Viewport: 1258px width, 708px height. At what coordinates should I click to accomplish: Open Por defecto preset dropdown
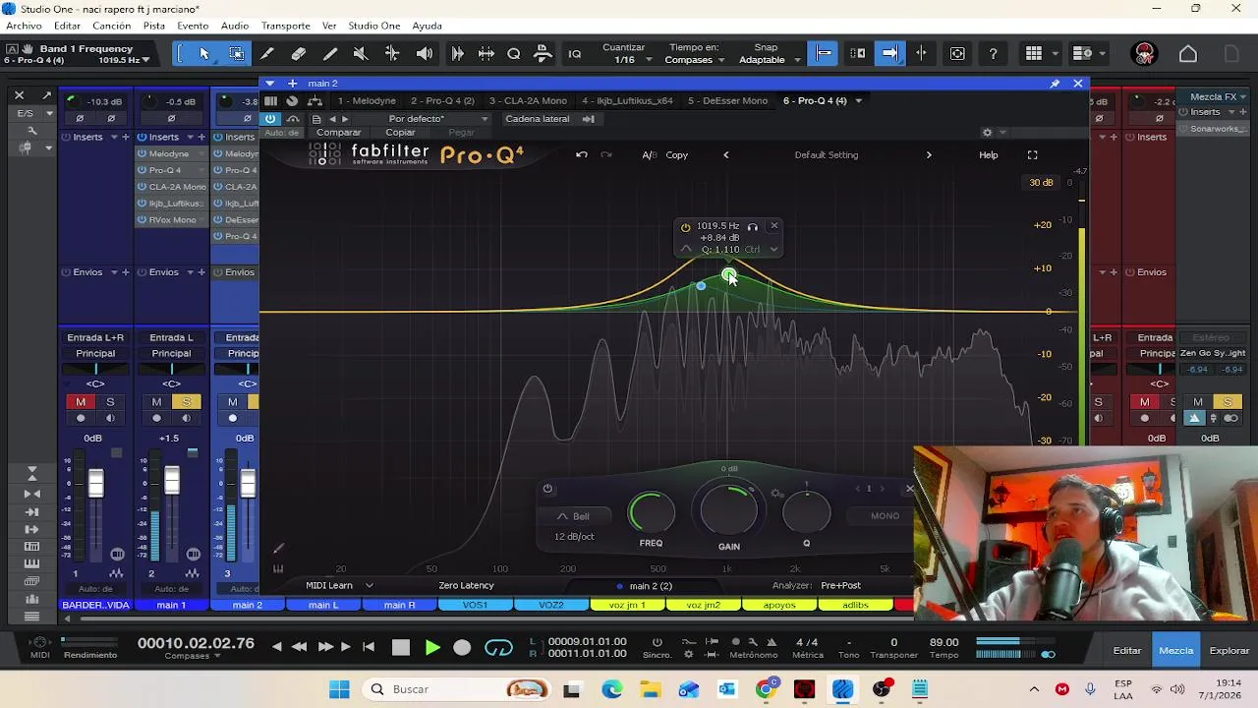coord(437,119)
